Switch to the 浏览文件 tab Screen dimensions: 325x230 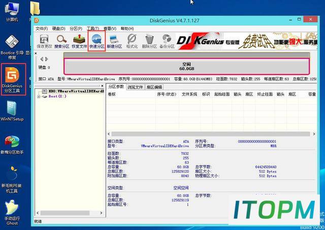point(135,87)
